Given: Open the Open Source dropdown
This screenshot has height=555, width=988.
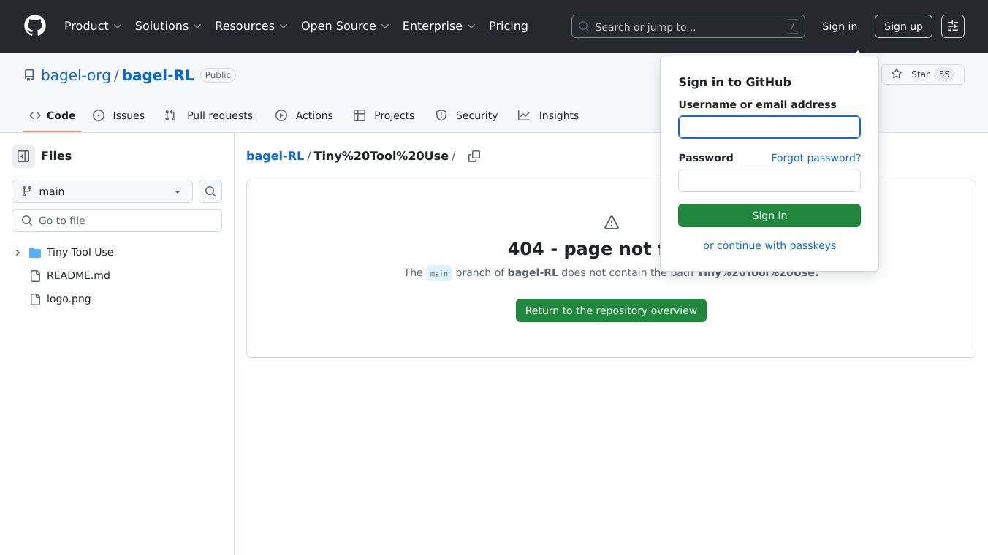Looking at the screenshot, I should point(344,26).
